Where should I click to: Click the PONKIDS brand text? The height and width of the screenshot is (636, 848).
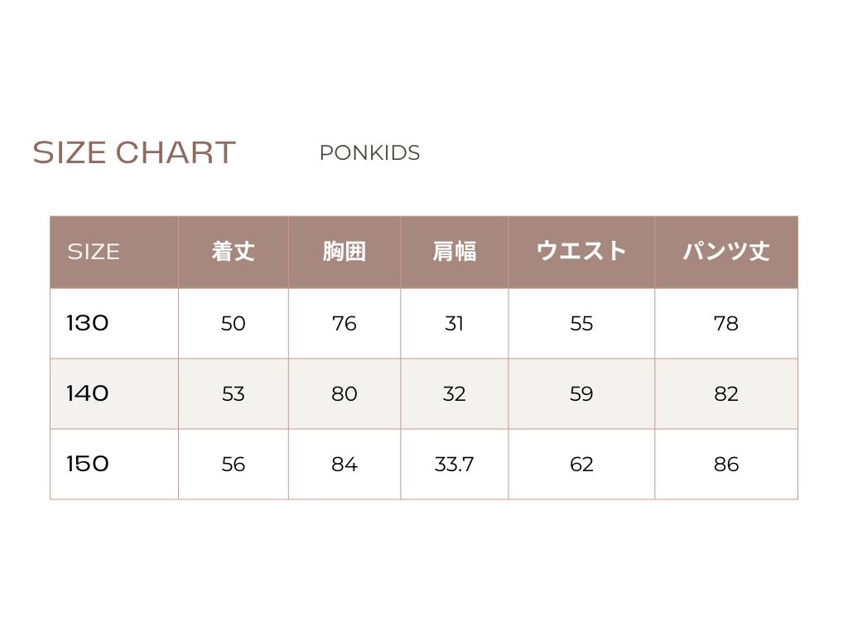point(369,153)
